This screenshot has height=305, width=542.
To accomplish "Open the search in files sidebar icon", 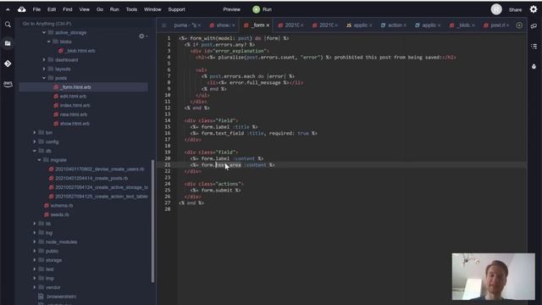I will pos(8,25).
